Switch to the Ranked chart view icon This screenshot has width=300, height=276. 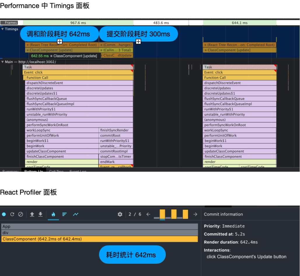point(64,214)
